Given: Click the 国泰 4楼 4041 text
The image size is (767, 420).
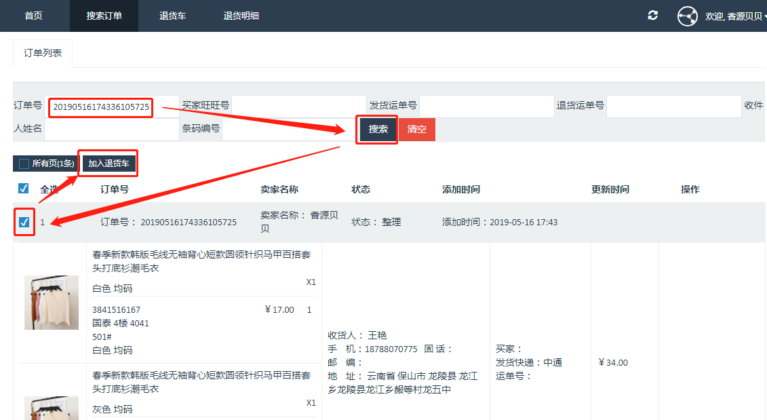Looking at the screenshot, I should pos(121,323).
